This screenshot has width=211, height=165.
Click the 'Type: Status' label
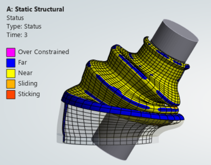[24, 26]
